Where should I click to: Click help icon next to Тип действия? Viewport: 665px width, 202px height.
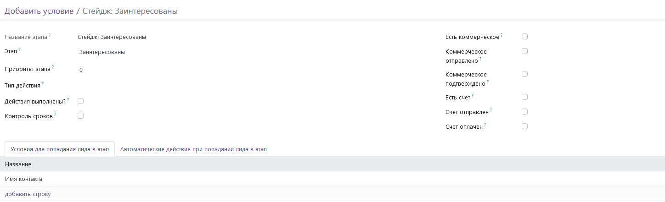(x=43, y=83)
